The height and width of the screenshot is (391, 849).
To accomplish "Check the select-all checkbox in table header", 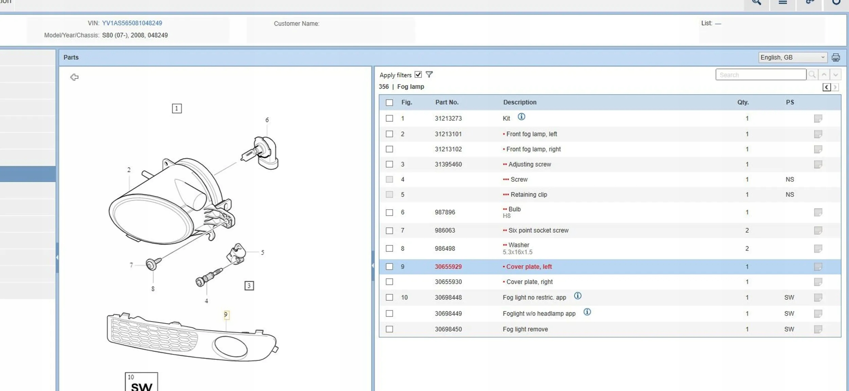I will (x=389, y=102).
